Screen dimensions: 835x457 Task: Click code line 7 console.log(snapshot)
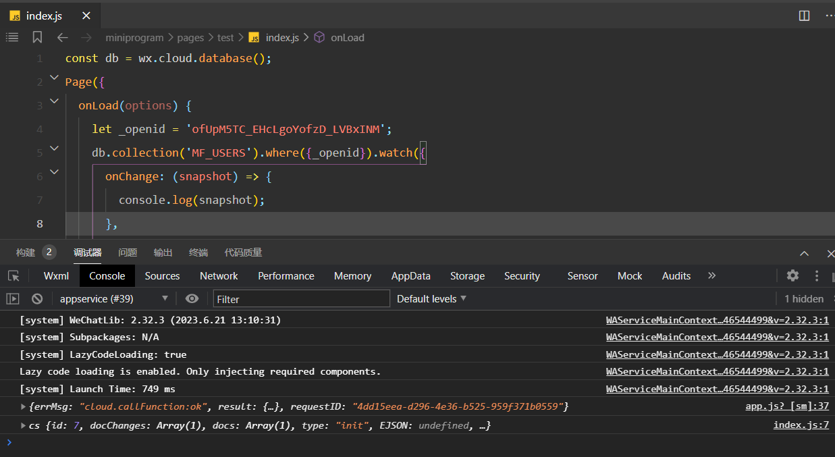coord(192,200)
